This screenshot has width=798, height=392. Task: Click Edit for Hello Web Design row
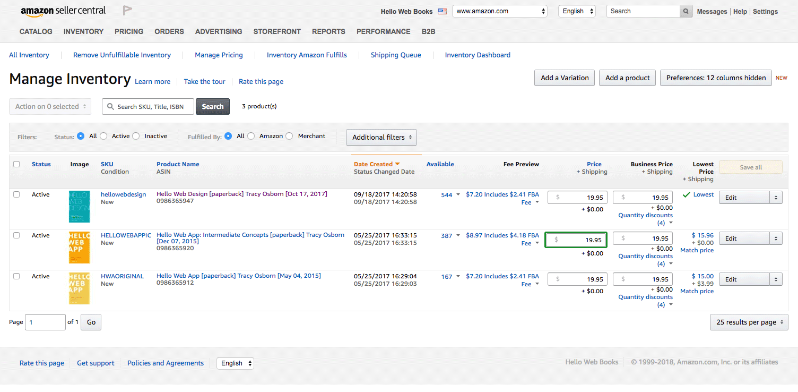tap(744, 198)
